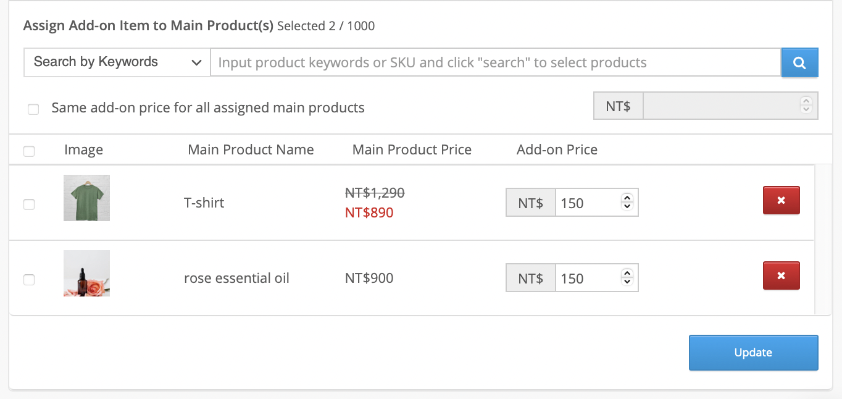The width and height of the screenshot is (842, 399).
Task: Check the rose essential oil row checkbox
Action: (29, 280)
